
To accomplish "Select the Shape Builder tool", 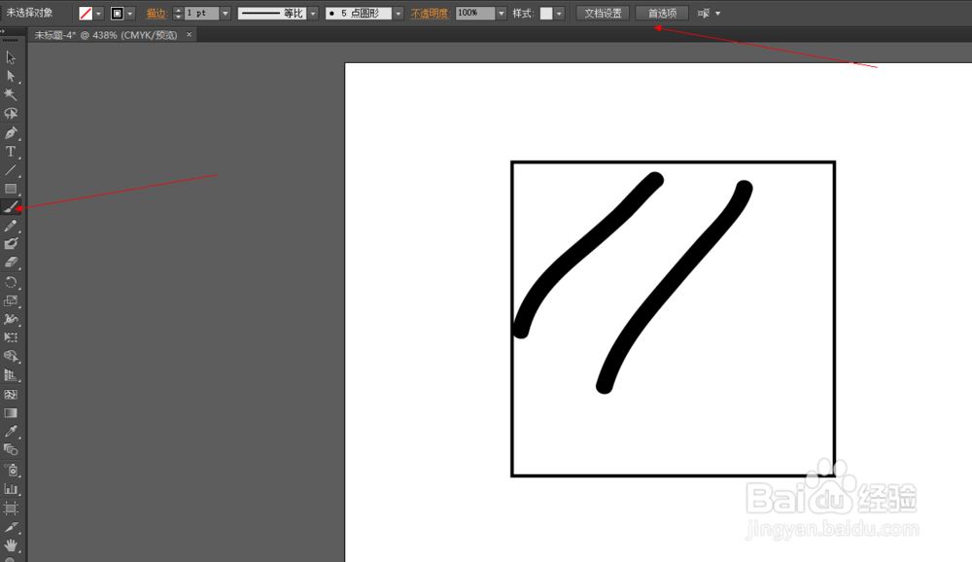I will click(11, 357).
